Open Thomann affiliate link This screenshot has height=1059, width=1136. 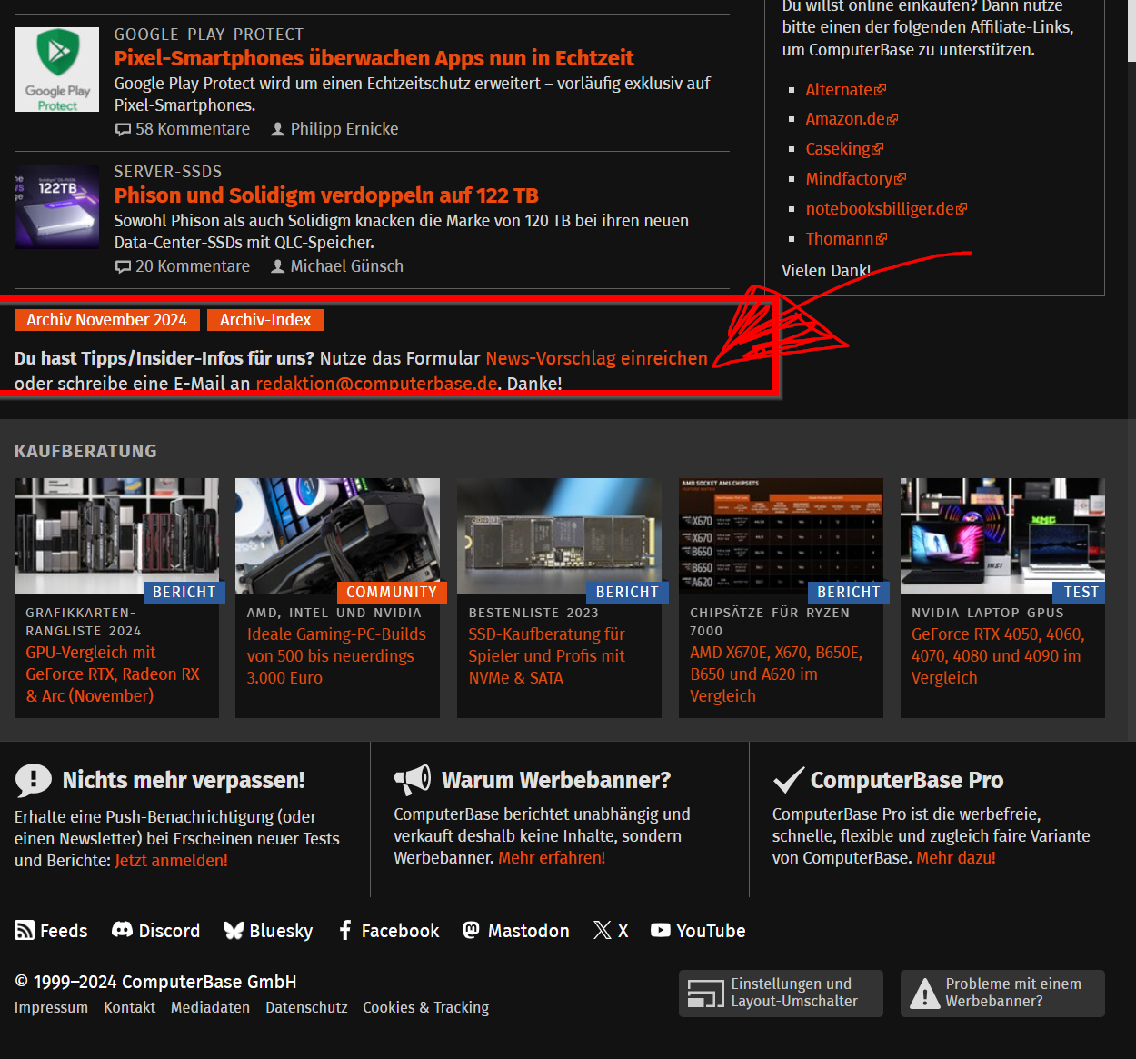tap(840, 239)
